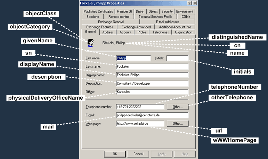Viewport: 268px width, 159px height.
Task: Open the Published Certificates tab
Action: point(98,11)
